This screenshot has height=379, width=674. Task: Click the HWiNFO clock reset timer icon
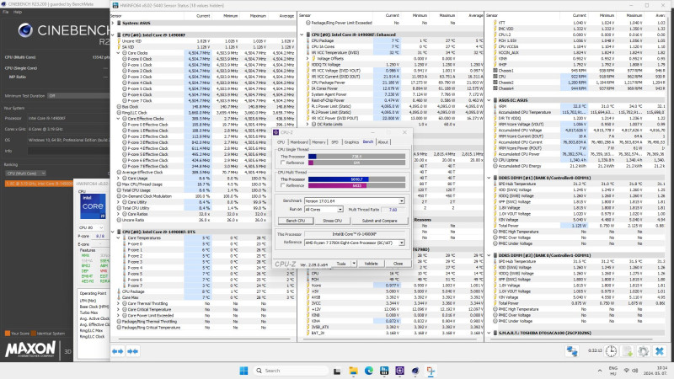pos(611,351)
